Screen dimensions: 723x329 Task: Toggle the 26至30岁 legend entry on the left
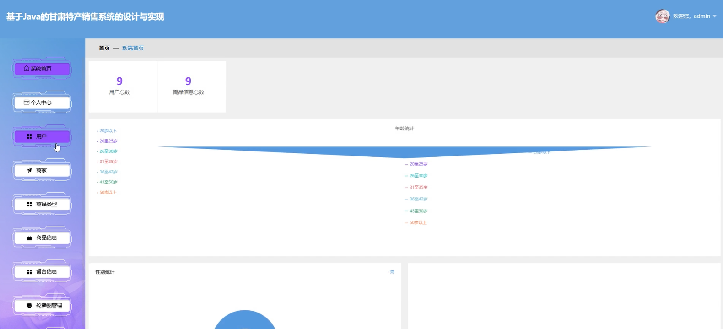point(108,151)
